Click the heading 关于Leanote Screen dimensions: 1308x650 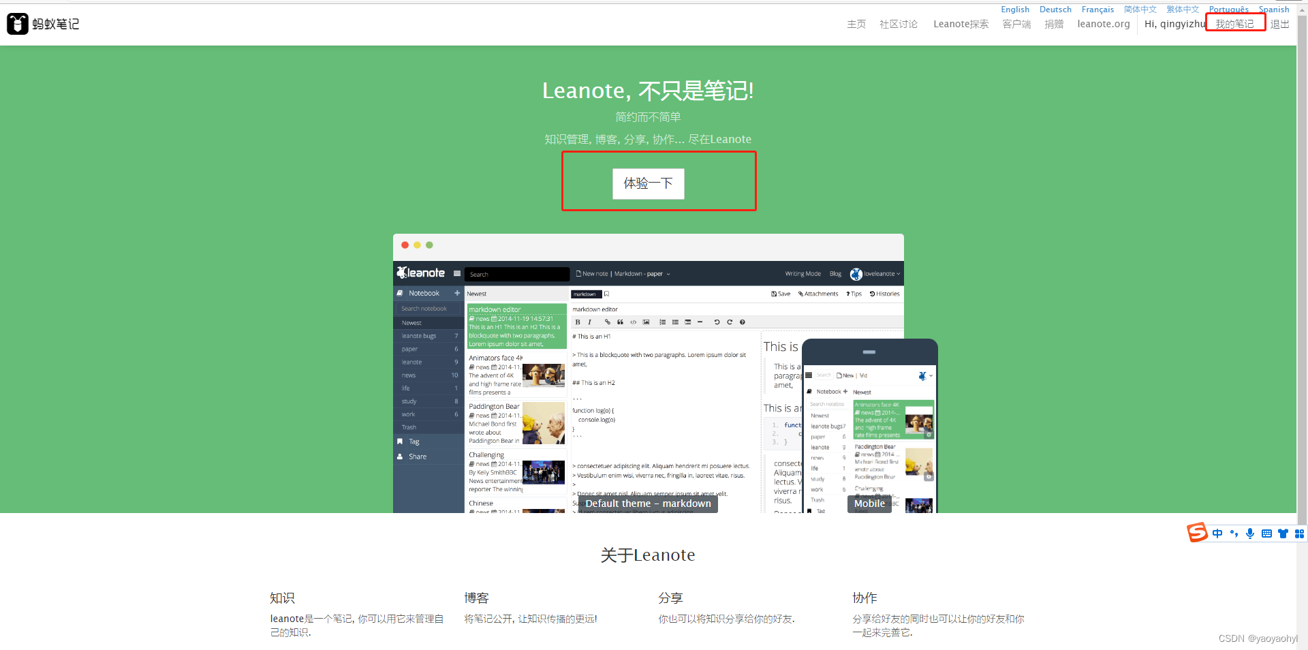pyautogui.click(x=648, y=555)
